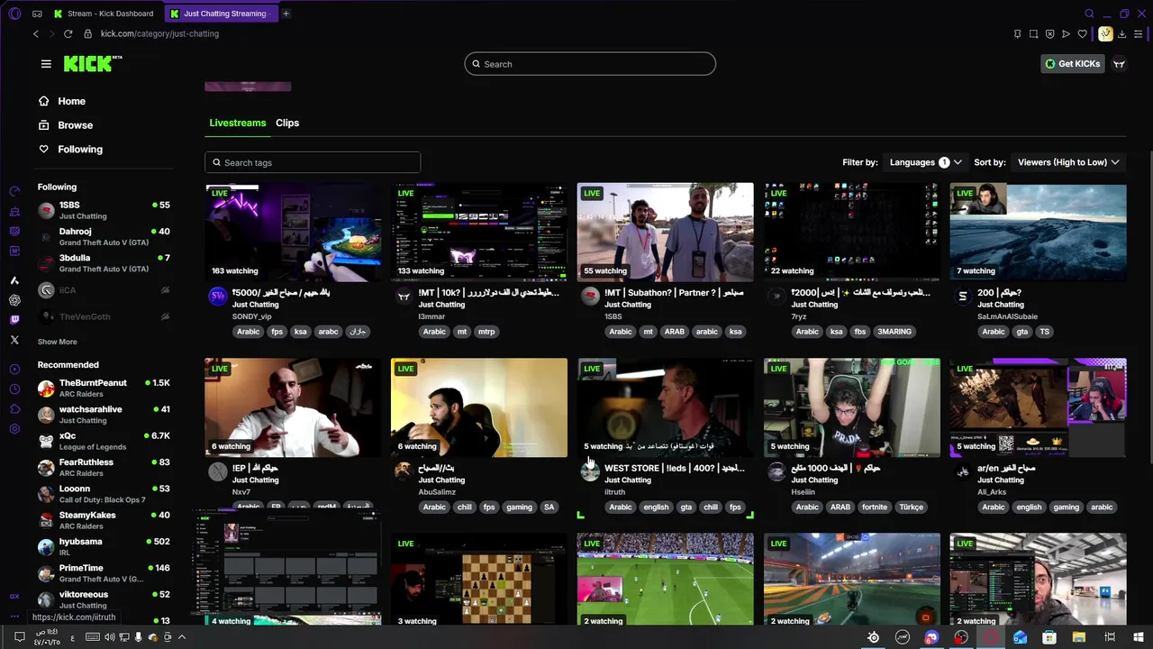Open File Explorer folder in taskbar
1153x649 pixels.
point(1079,637)
